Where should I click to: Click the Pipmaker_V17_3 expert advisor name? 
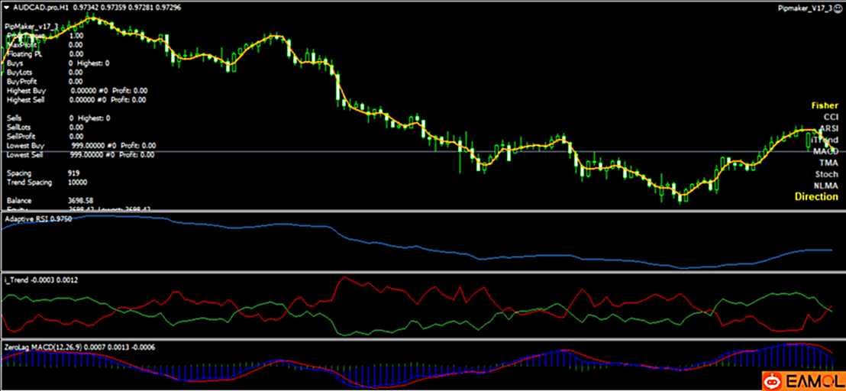803,6
